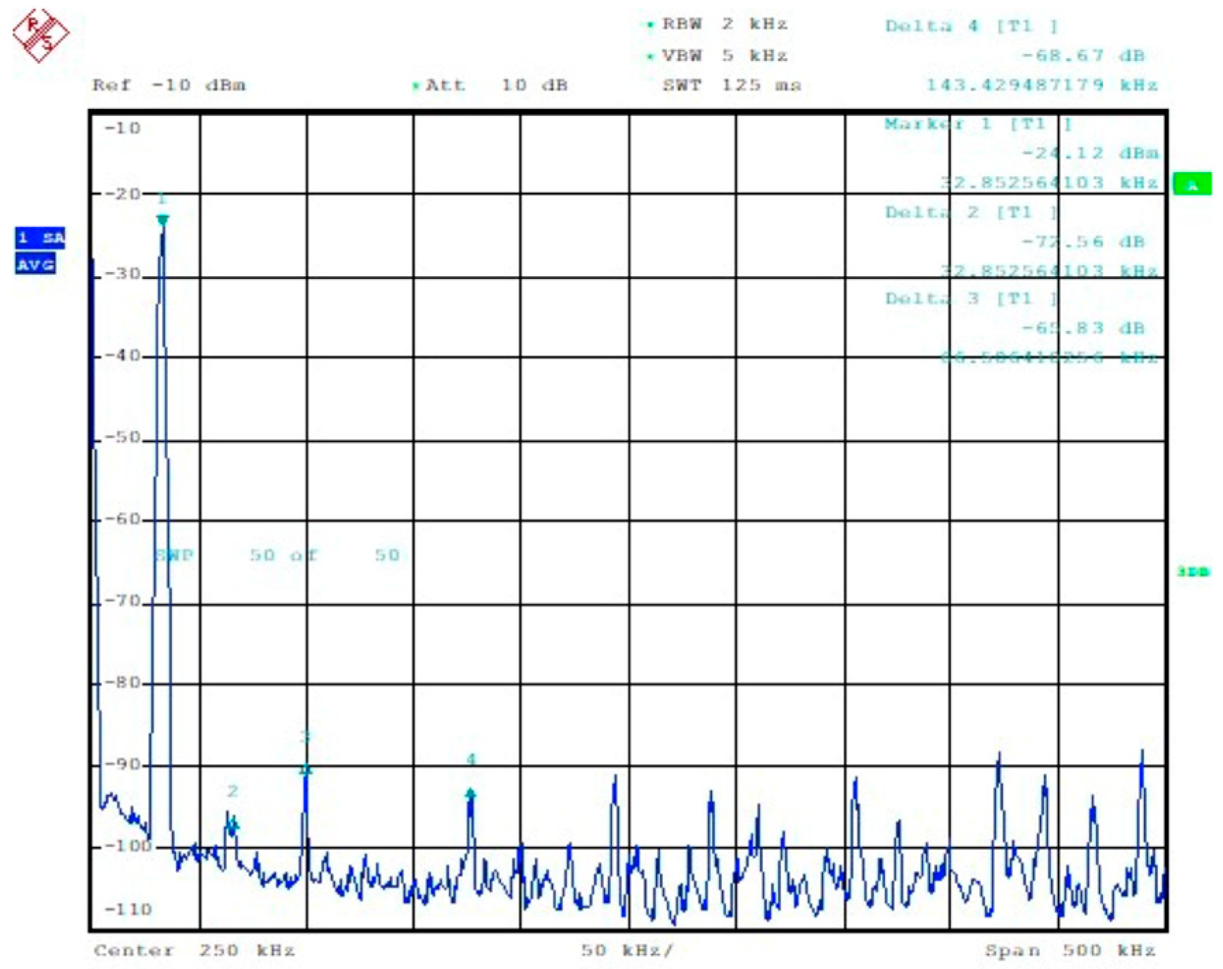Toggle the 1 SA trace mode indicator

(x=39, y=238)
